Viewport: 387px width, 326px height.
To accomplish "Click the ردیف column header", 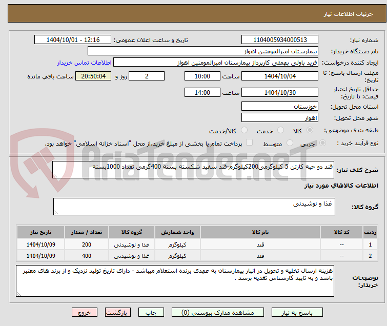I will tap(370, 232).
